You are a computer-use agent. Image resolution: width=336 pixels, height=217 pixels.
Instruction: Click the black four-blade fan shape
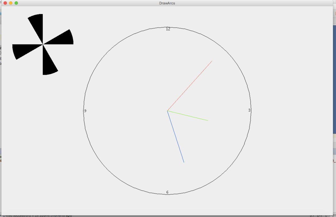coord(43,44)
